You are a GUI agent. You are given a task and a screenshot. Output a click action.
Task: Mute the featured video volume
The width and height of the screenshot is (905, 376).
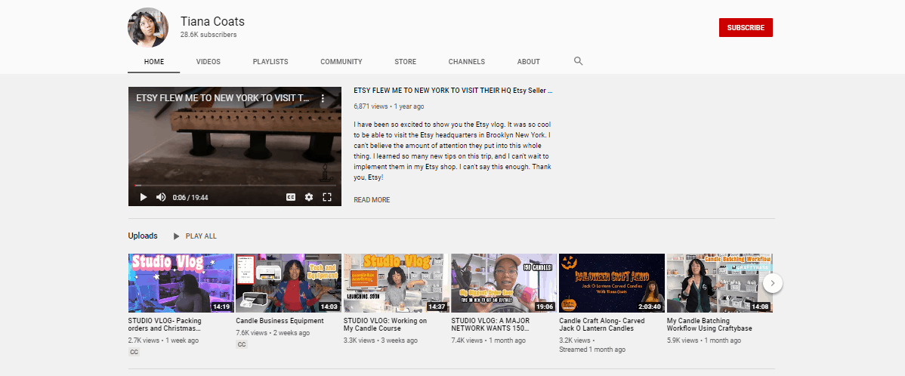click(x=161, y=197)
